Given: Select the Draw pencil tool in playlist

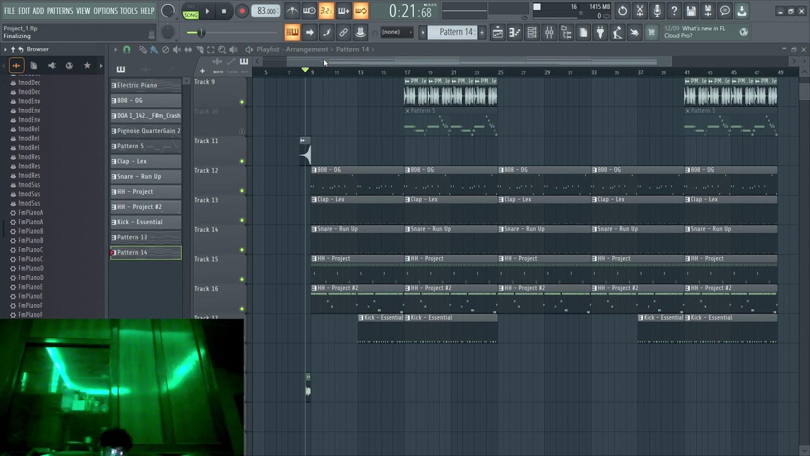Looking at the screenshot, I should [x=143, y=49].
